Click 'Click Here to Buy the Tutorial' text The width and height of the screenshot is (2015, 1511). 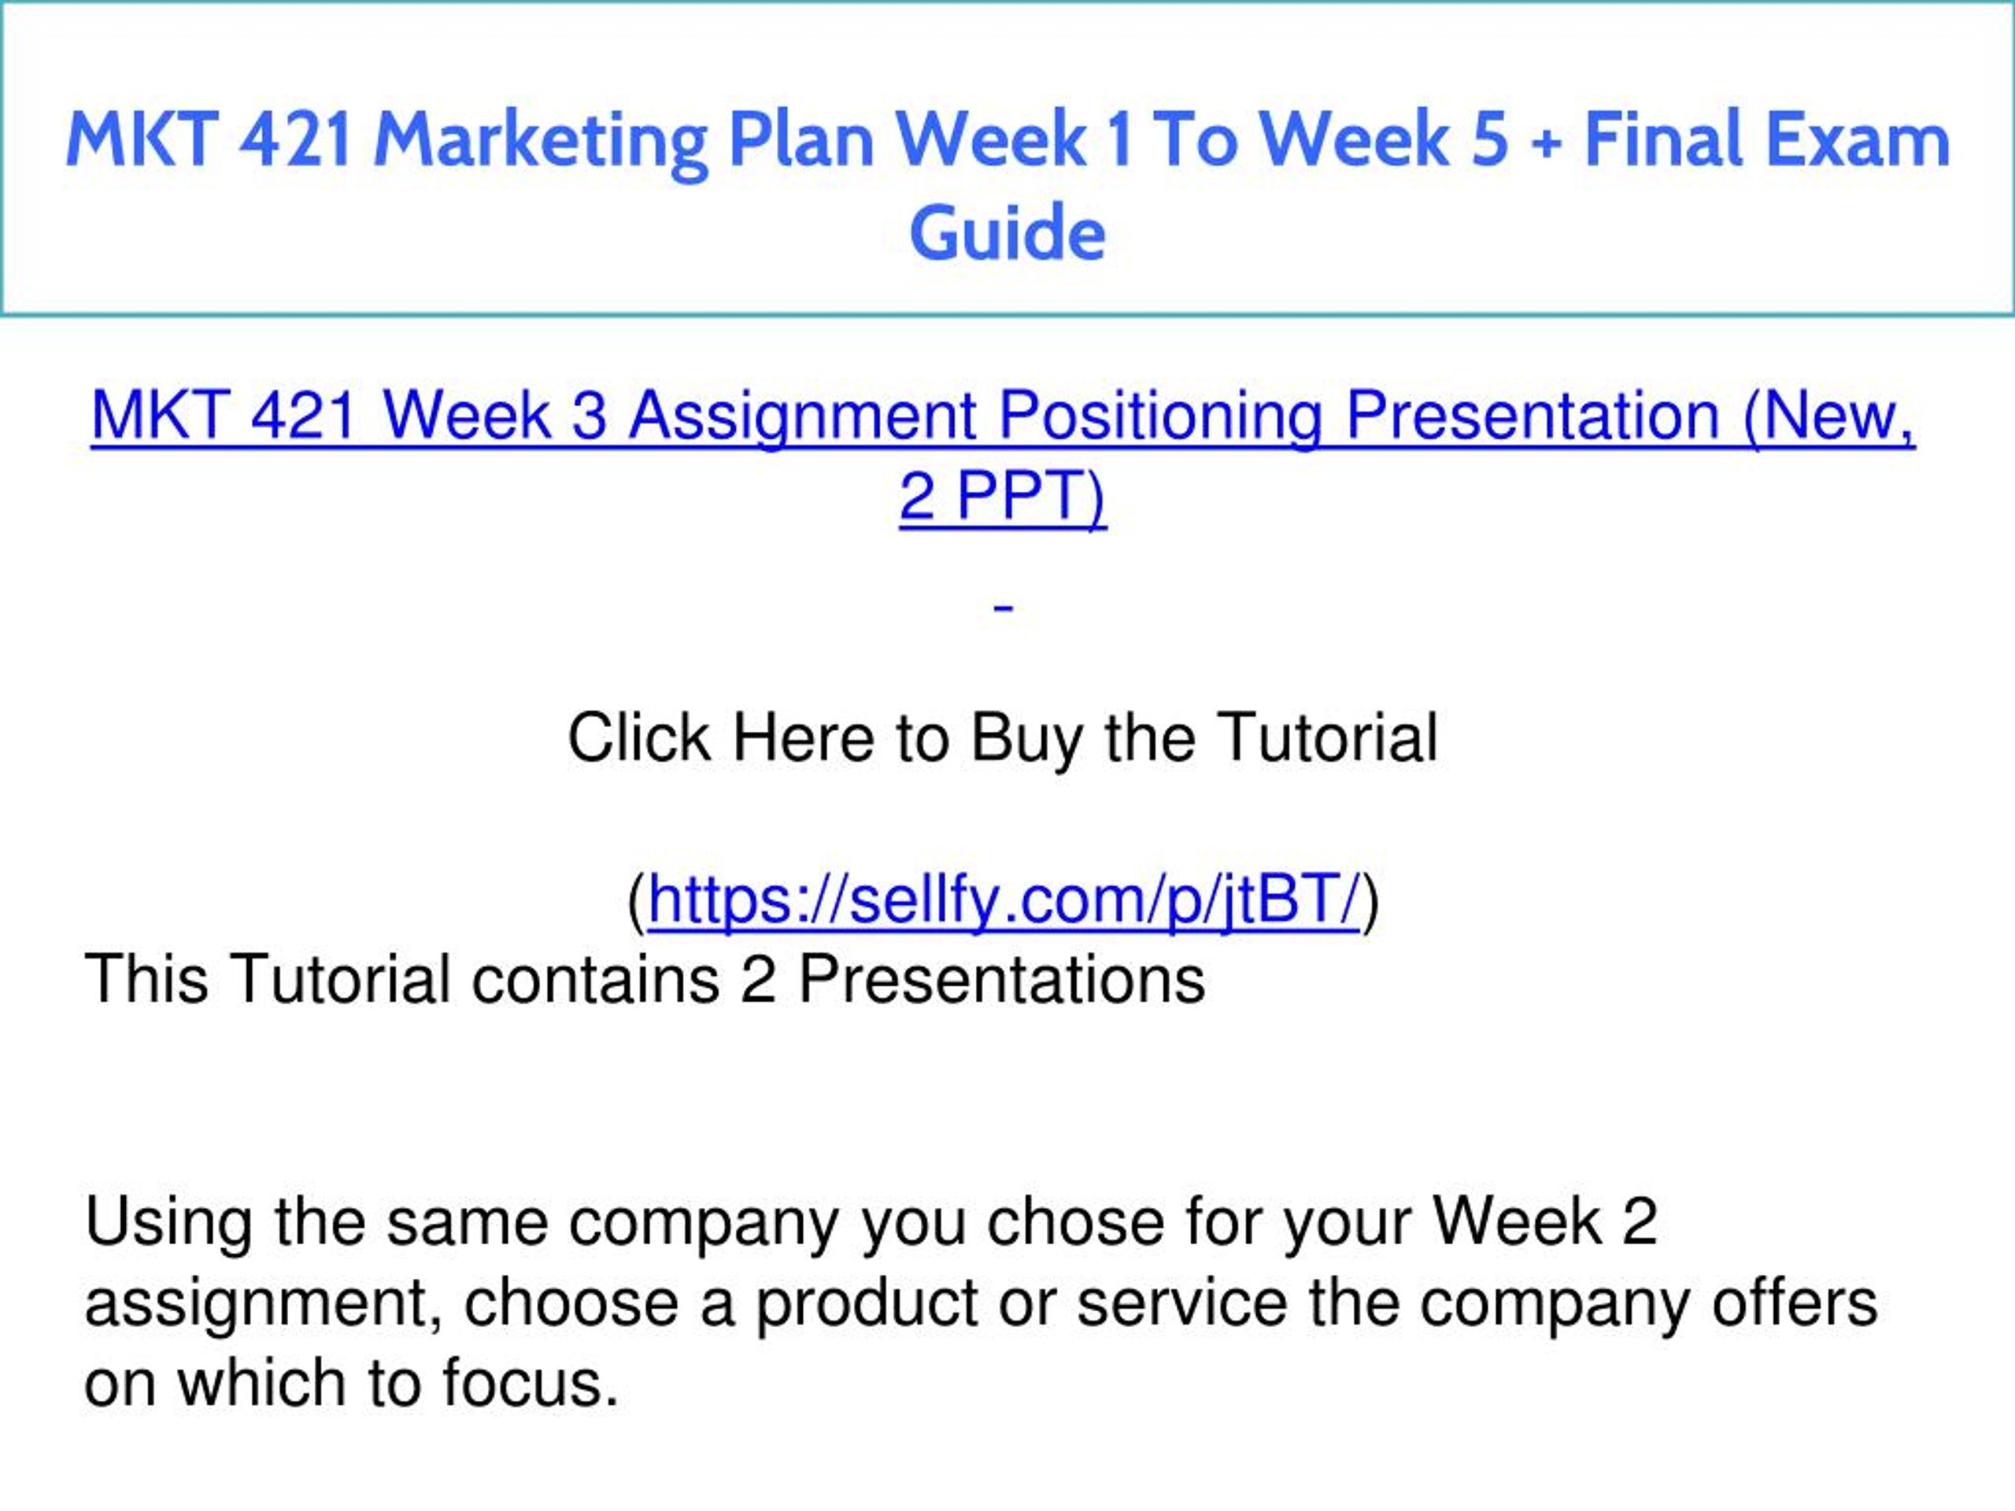click(1003, 737)
